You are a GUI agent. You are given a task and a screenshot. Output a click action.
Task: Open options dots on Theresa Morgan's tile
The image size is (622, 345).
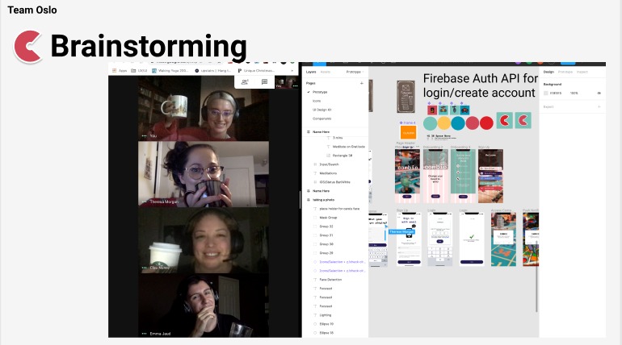point(144,202)
